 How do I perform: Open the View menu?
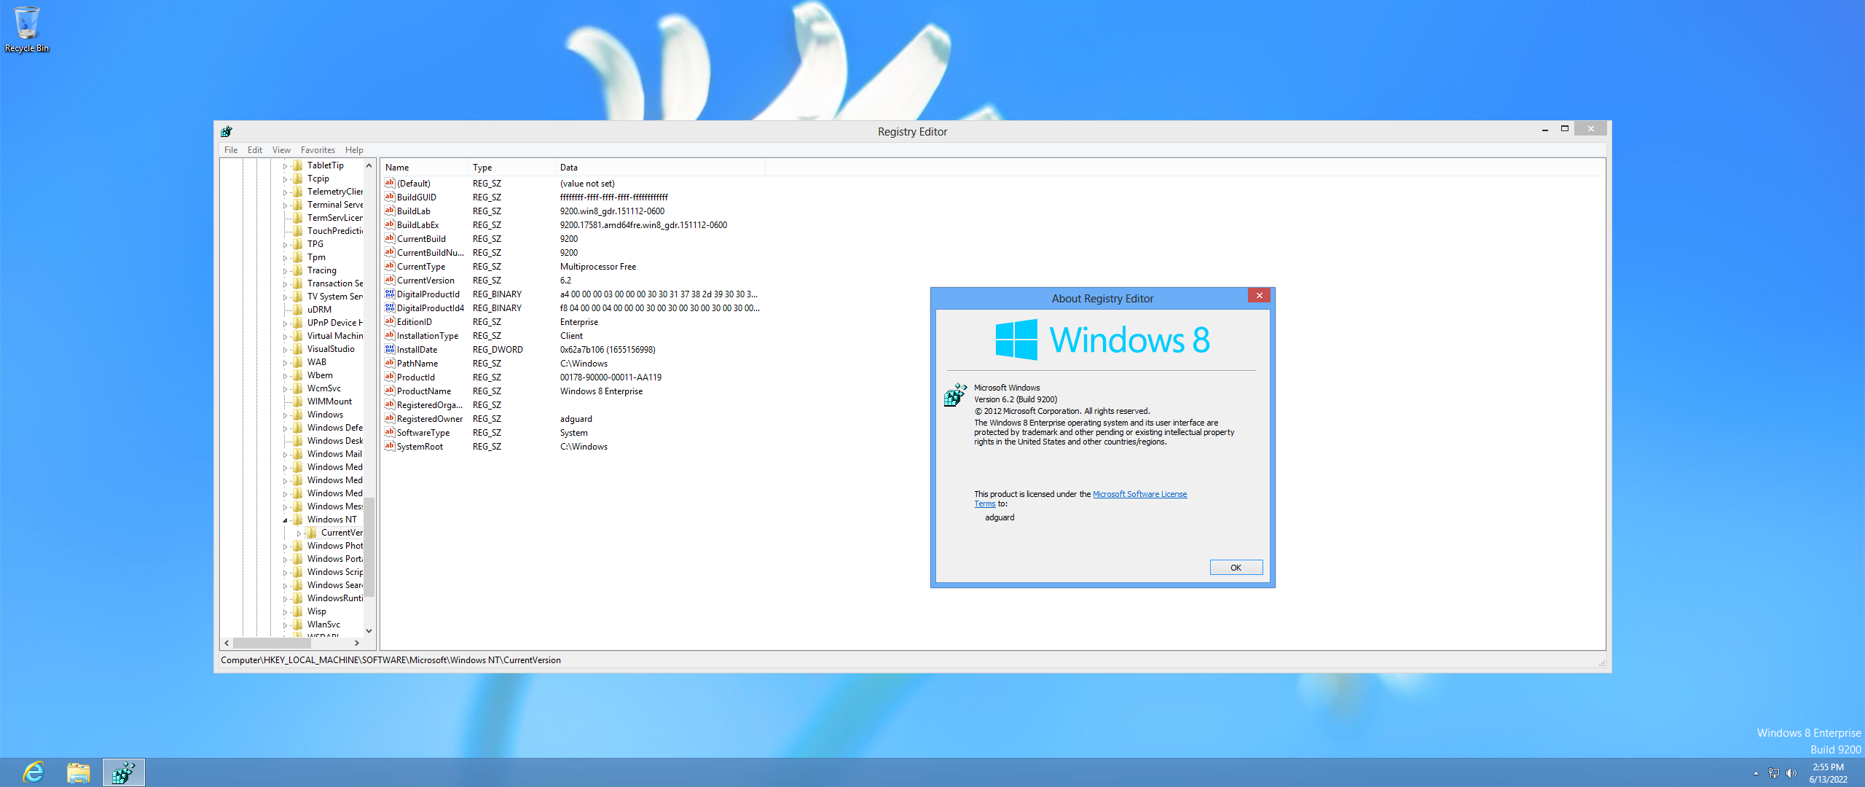pyautogui.click(x=281, y=149)
